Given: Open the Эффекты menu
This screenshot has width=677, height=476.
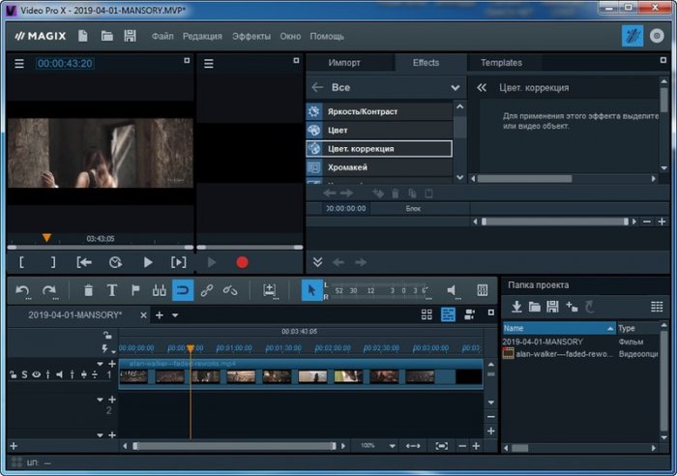Looking at the screenshot, I should tap(251, 36).
